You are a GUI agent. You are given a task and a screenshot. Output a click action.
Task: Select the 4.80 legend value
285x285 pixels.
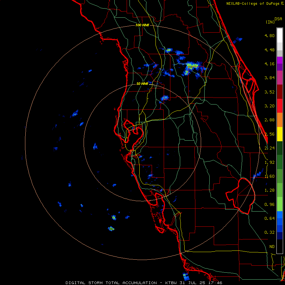tap(269, 35)
